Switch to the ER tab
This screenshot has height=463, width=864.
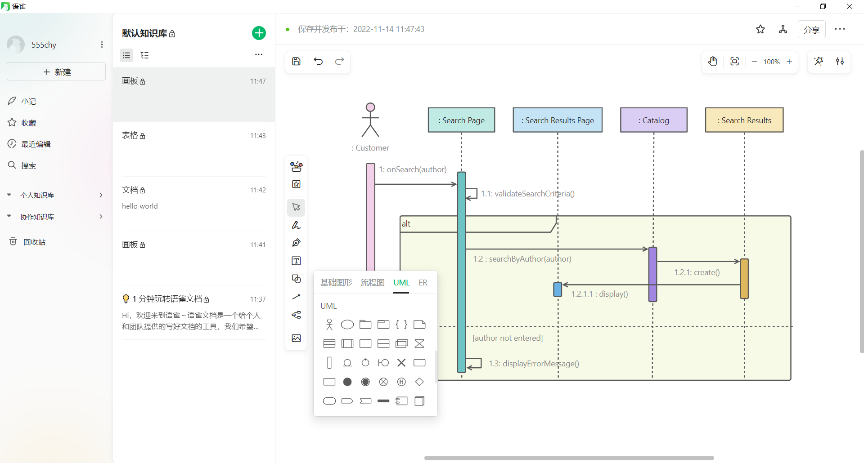pyautogui.click(x=423, y=283)
